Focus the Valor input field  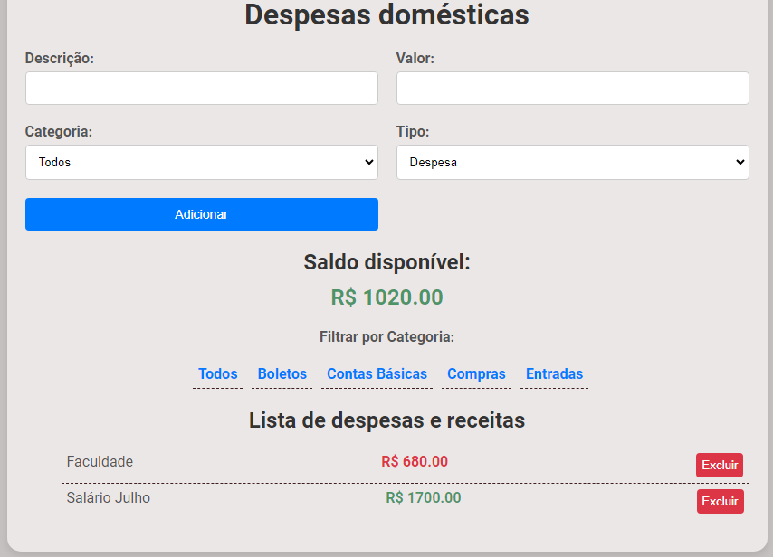click(572, 89)
